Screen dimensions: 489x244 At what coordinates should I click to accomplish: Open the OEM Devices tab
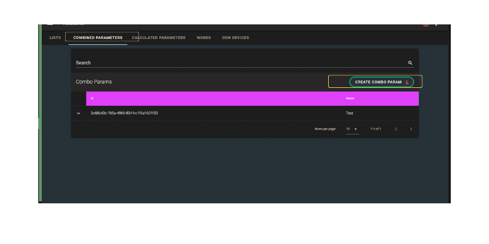coord(235,38)
